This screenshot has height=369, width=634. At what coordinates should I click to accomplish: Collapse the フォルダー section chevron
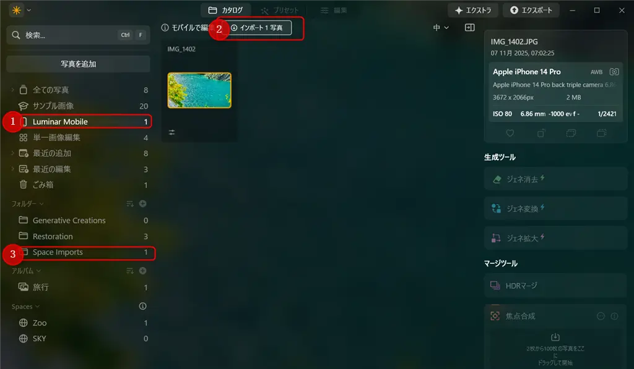[41, 204]
